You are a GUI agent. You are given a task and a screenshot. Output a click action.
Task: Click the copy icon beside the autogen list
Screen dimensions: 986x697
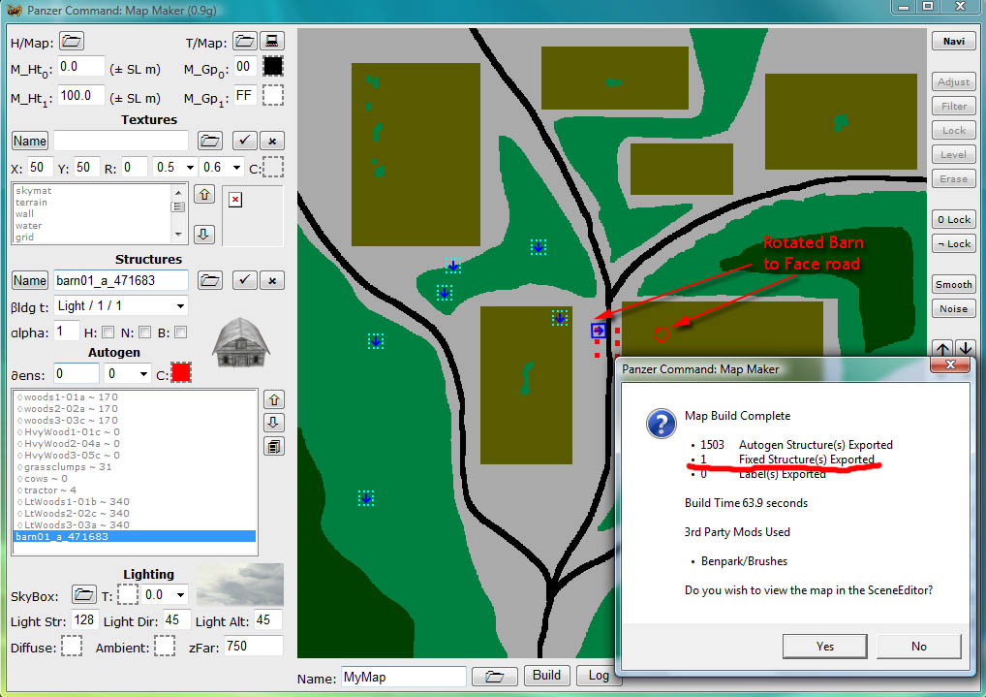[274, 446]
